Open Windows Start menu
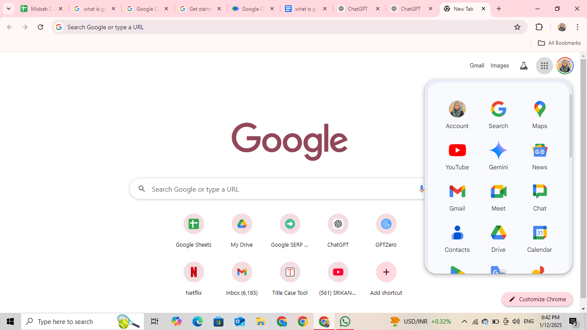 point(10,321)
